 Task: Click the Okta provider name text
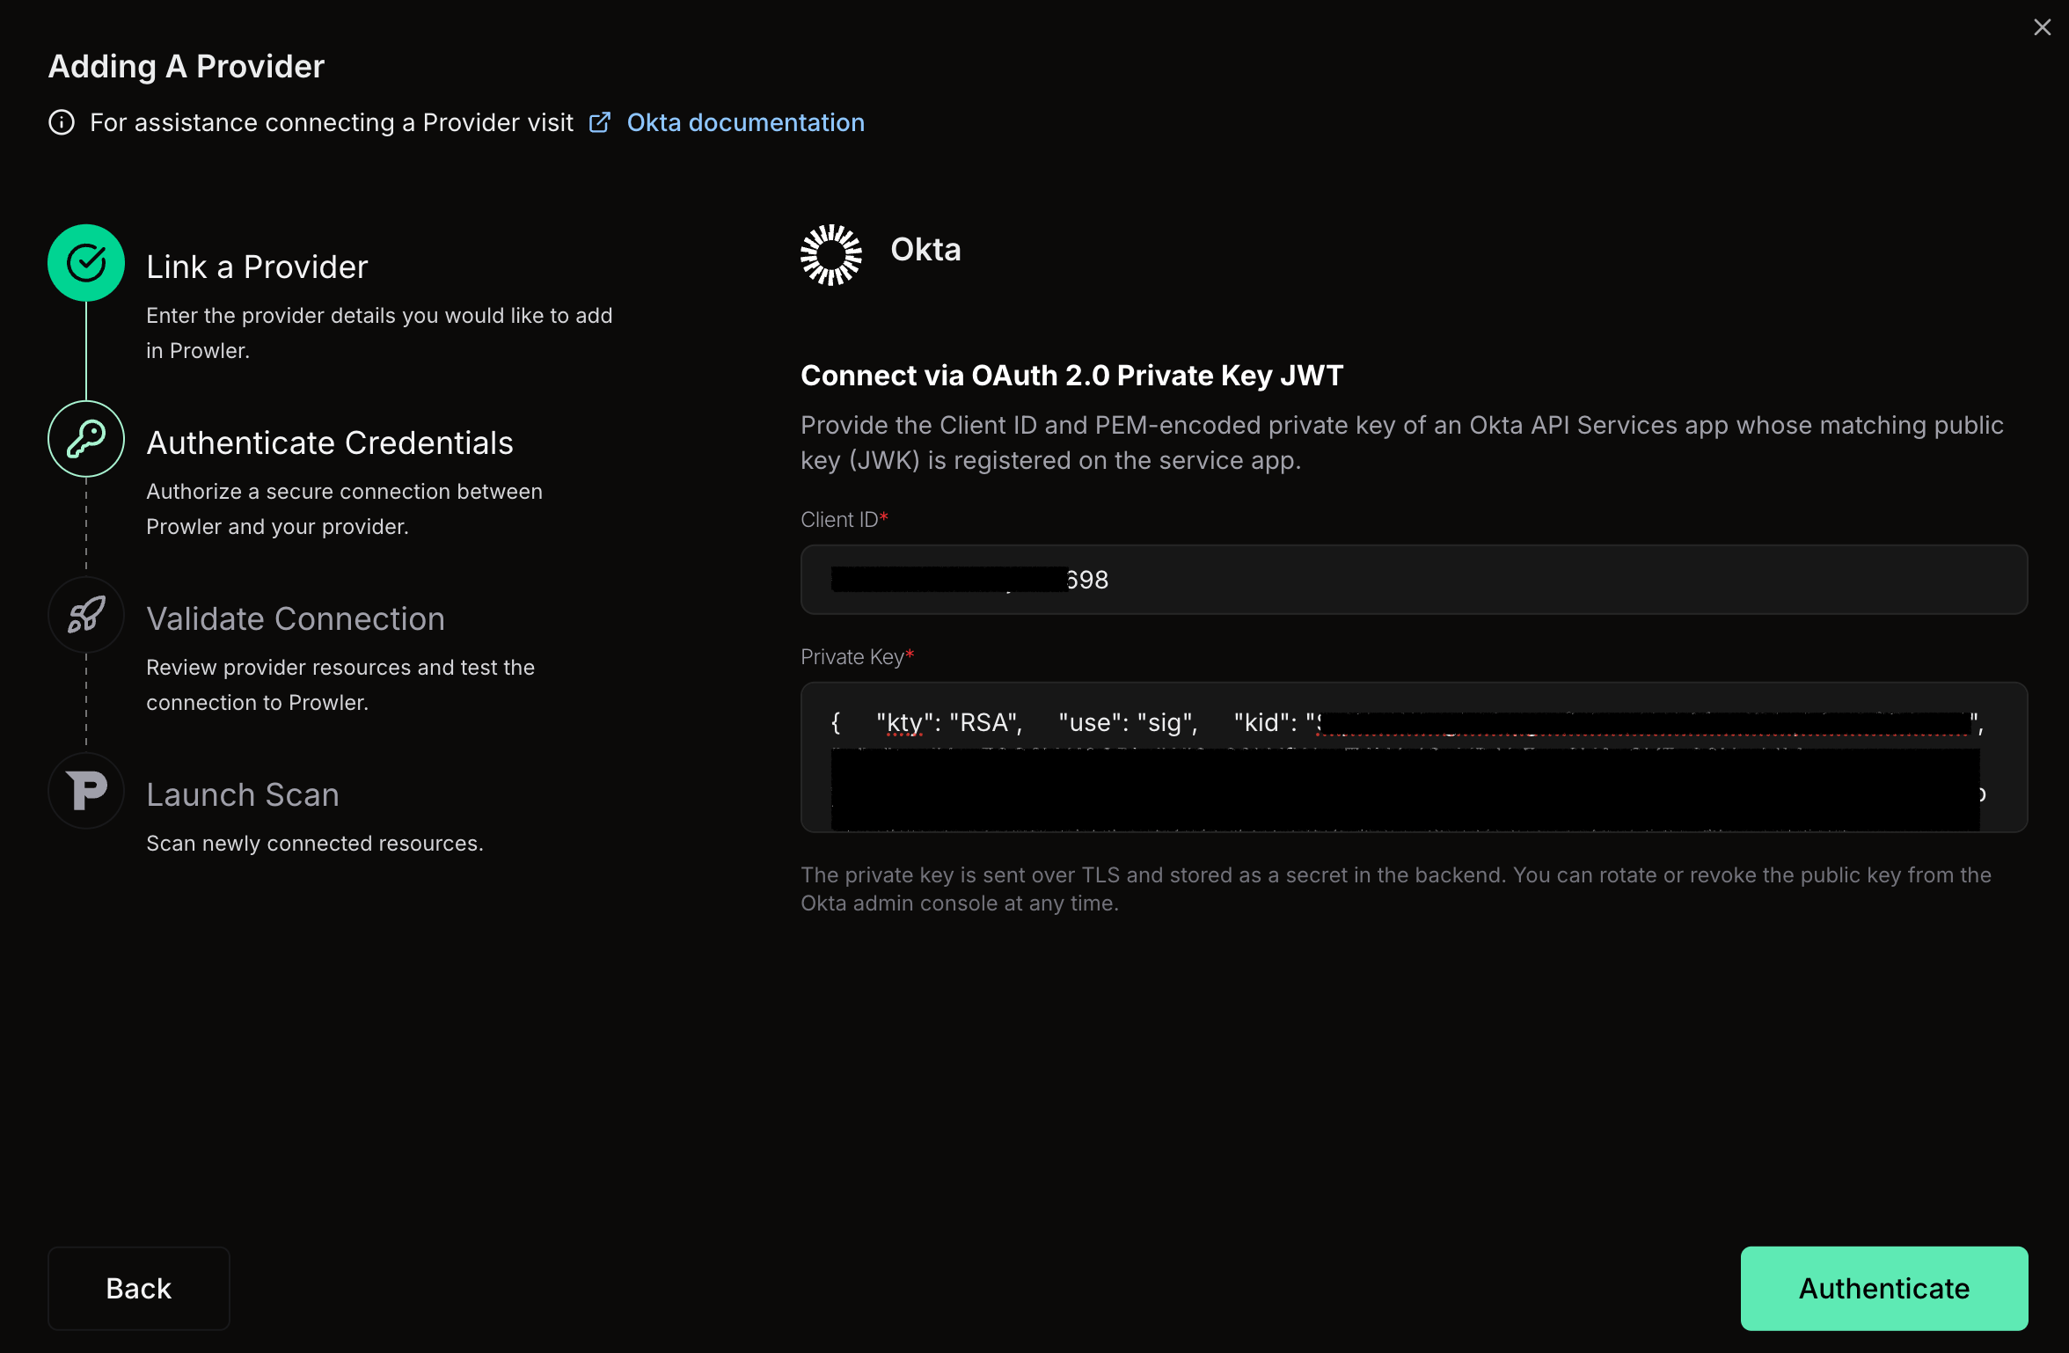926,250
